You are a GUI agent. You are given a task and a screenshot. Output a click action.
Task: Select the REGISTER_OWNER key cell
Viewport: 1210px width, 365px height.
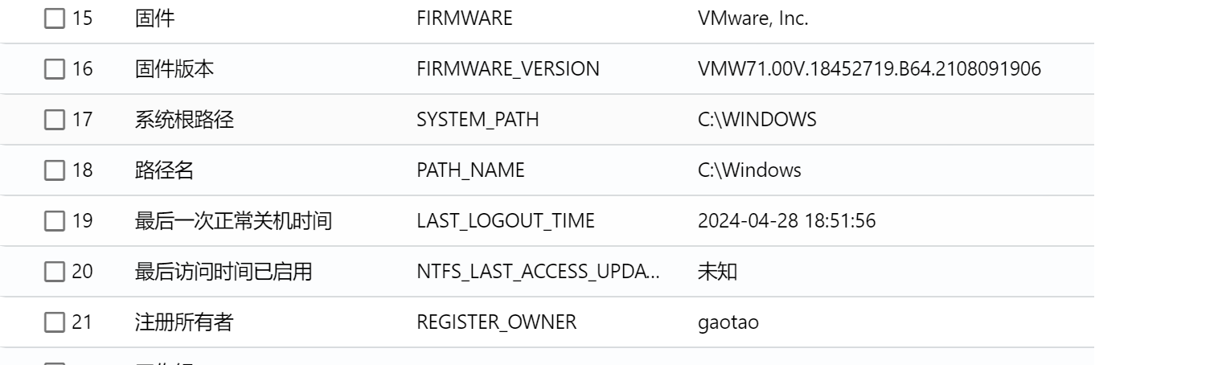[x=496, y=323]
